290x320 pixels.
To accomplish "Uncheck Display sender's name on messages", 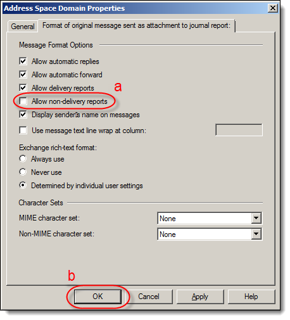I will point(23,115).
